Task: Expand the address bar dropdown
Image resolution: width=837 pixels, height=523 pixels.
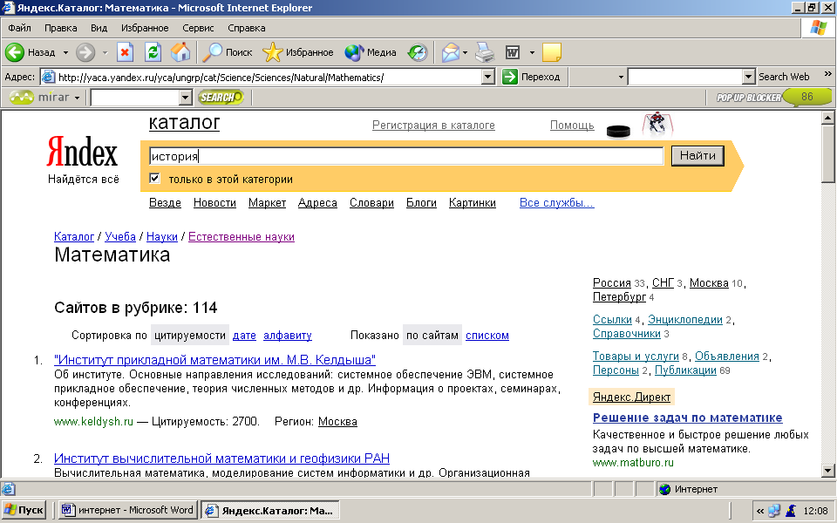Action: click(487, 77)
